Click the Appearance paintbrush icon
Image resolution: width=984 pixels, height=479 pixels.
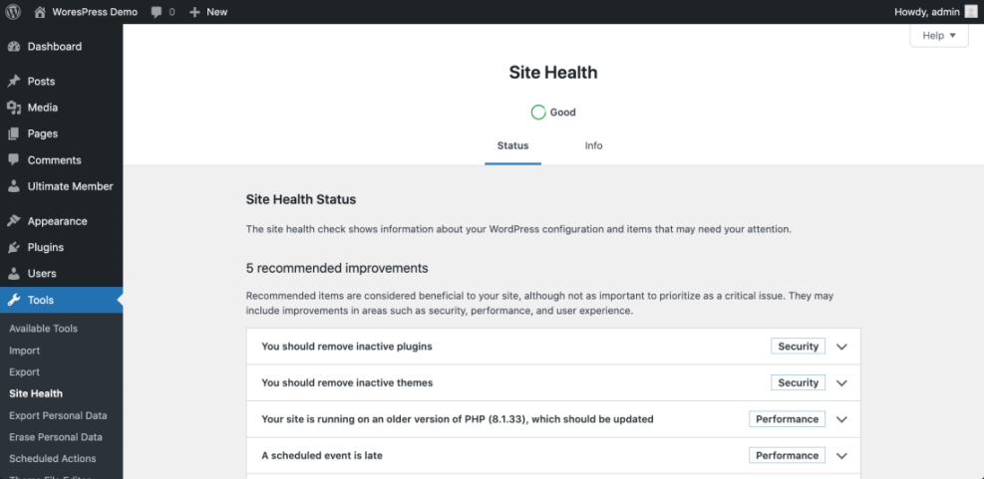pos(14,221)
